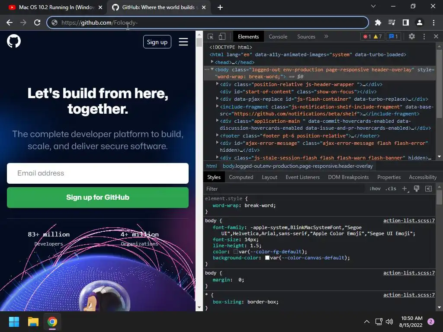Open the media control icon in toolbar
Image resolution: width=443 pixels, height=332 pixels.
[x=392, y=22]
